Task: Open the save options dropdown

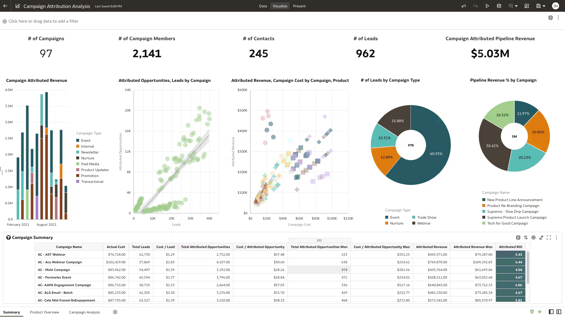Action: [544, 6]
